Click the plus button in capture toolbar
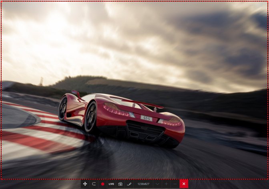 pos(166,184)
